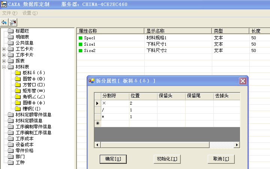This screenshot has width=270, height=169.
Task: Click the 位置 cell in the × row
Action: pyautogui.click(x=143, y=103)
